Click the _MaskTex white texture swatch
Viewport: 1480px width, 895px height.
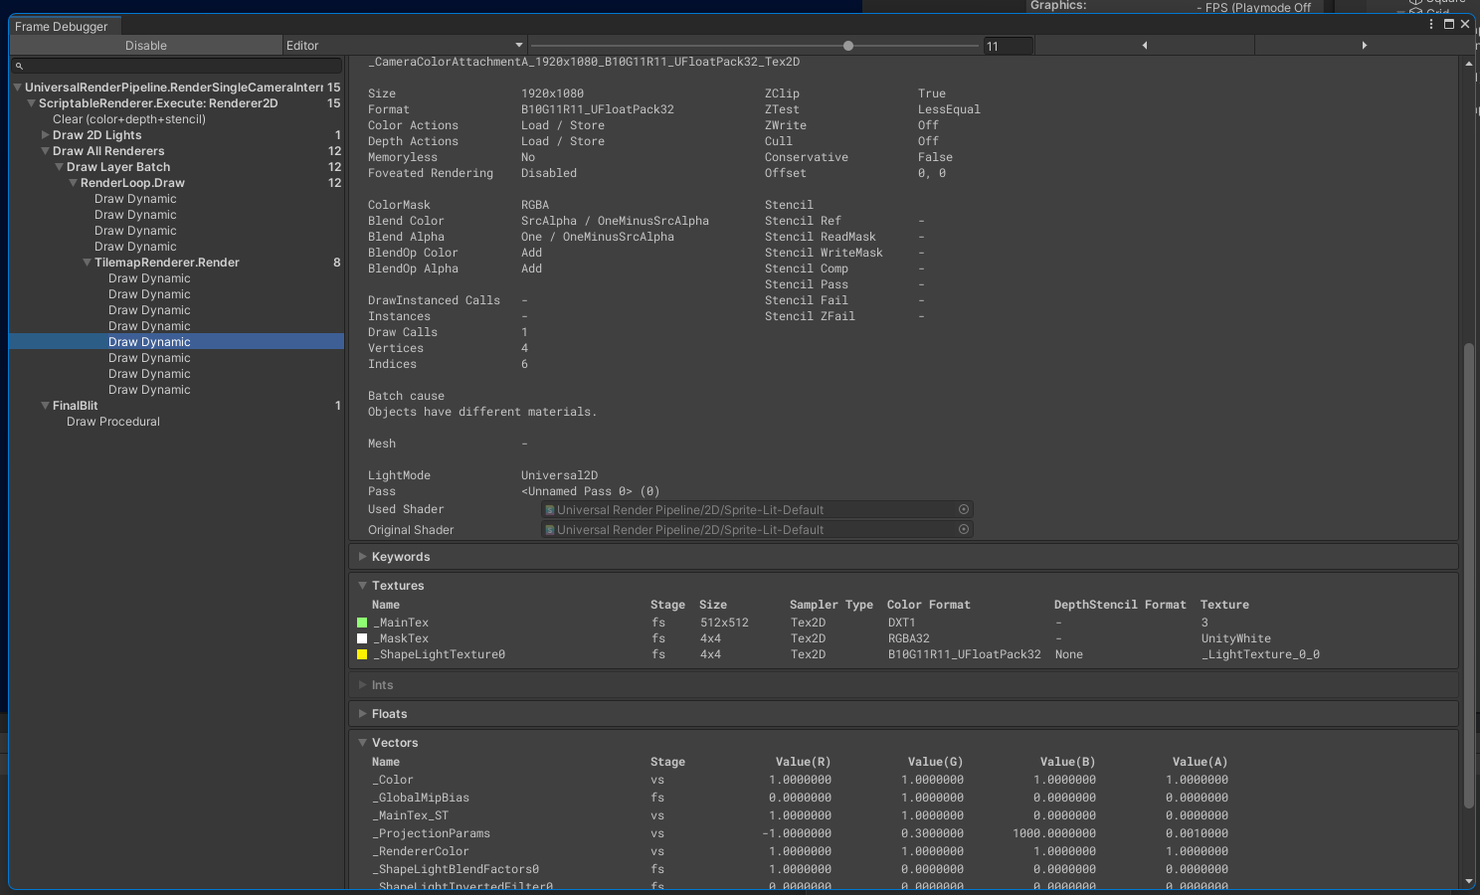point(362,638)
